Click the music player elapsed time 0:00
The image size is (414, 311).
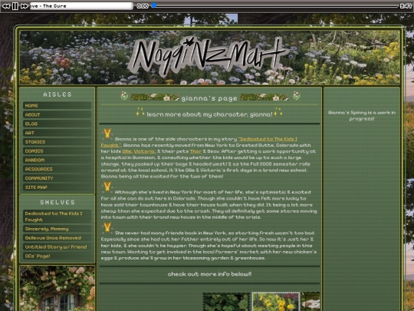[143, 6]
